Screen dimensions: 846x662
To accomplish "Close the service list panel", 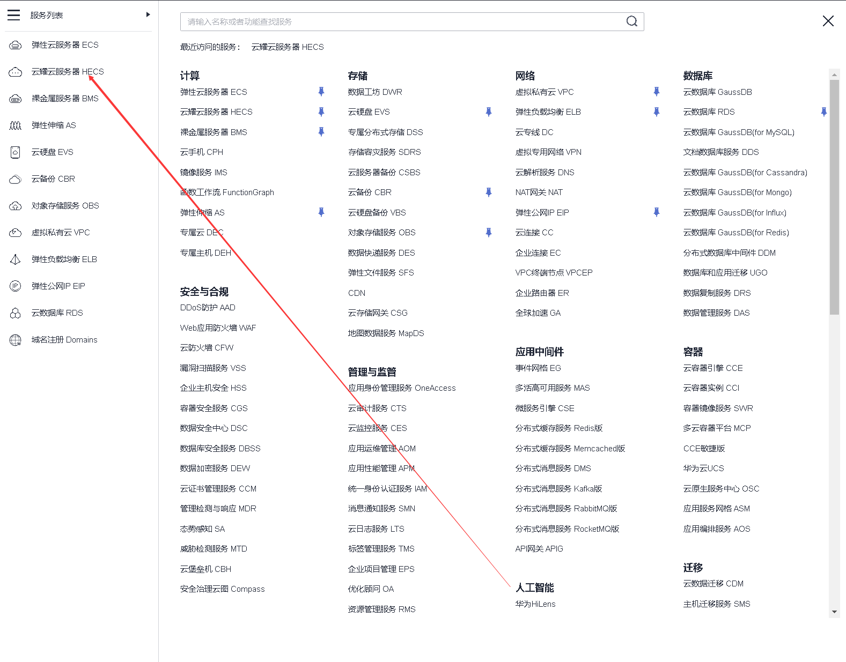I will click(828, 21).
